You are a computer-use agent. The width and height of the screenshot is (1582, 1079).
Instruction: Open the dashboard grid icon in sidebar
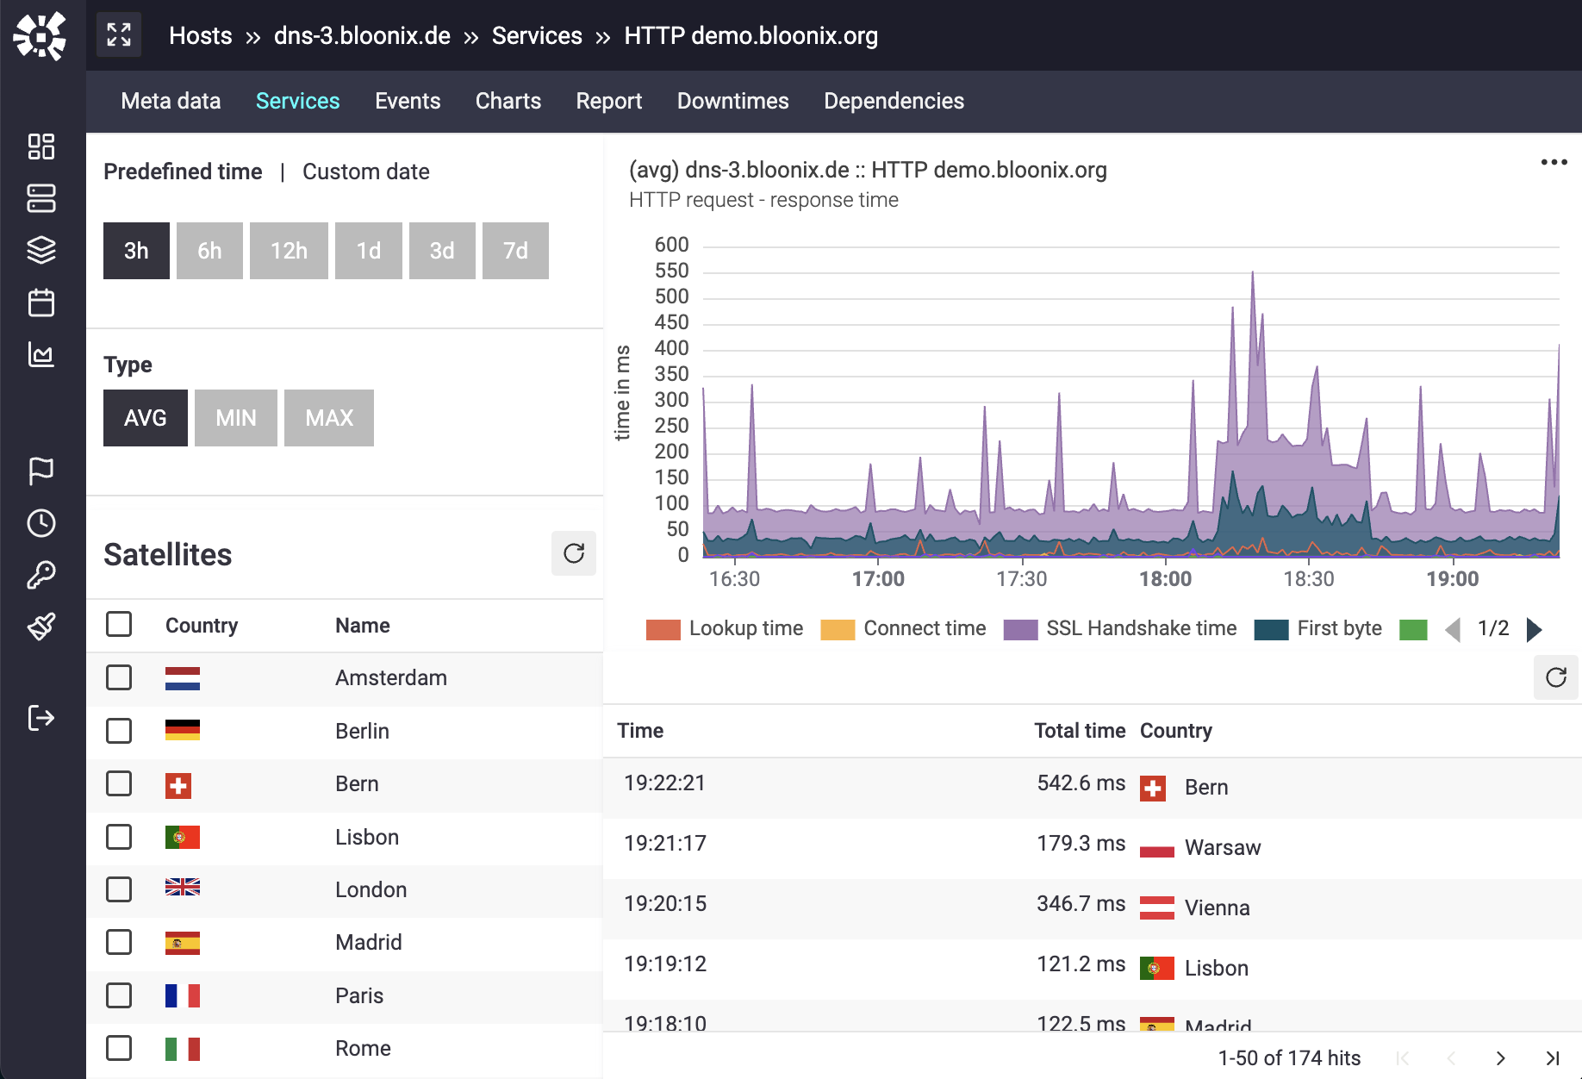[x=41, y=147]
